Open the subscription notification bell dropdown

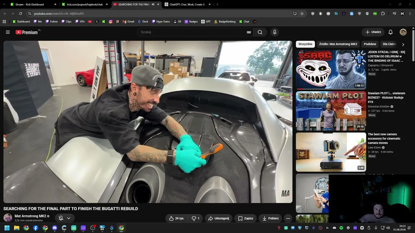tap(65, 218)
